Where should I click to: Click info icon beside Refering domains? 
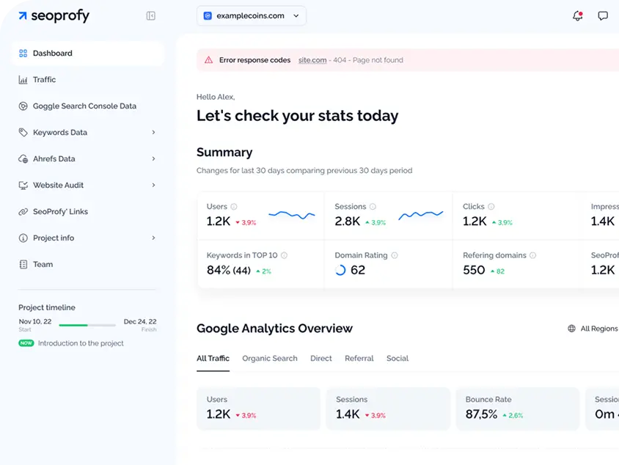click(x=532, y=255)
